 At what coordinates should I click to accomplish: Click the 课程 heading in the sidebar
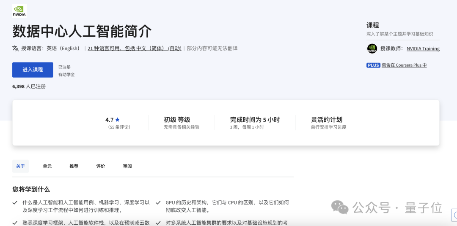(373, 25)
